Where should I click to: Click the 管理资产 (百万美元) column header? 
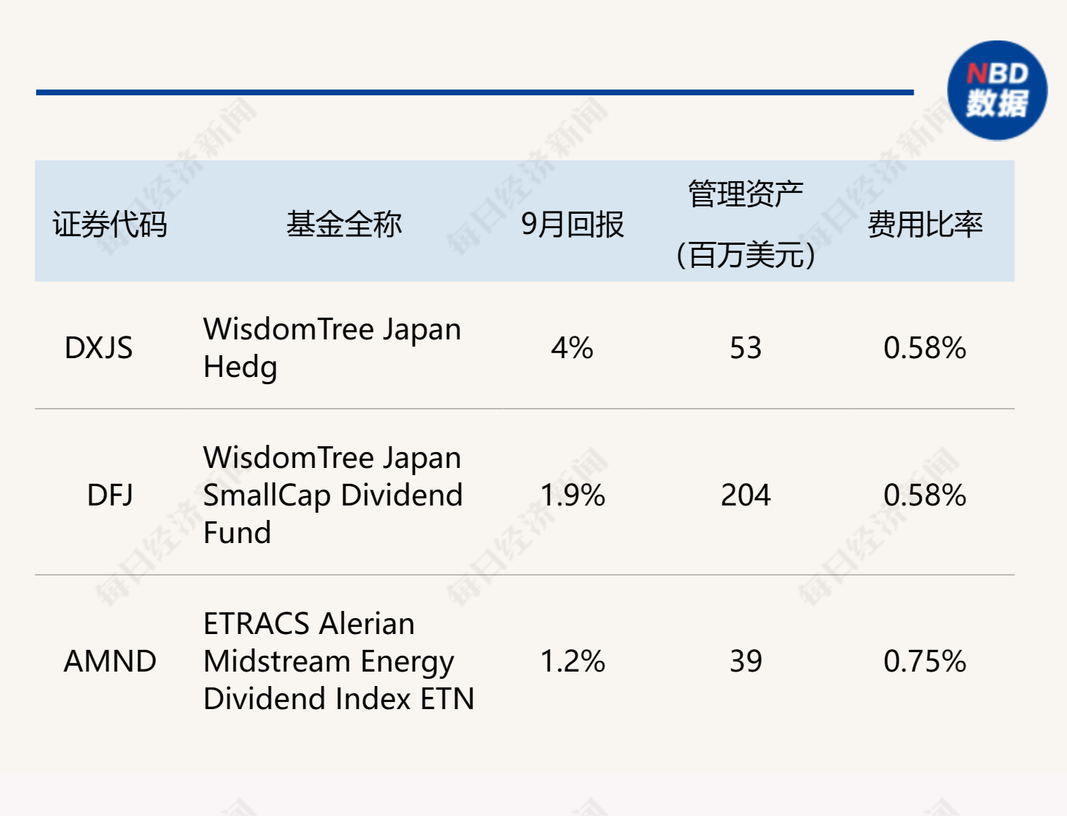(x=745, y=225)
